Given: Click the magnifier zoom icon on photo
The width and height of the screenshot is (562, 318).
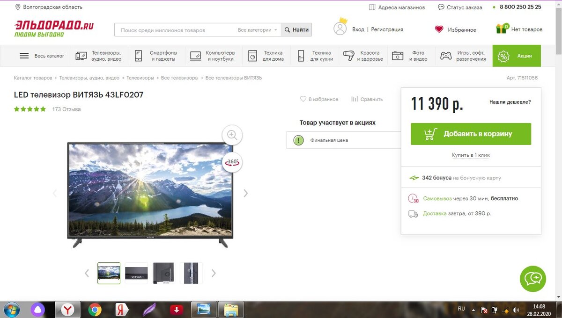Looking at the screenshot, I should (x=232, y=135).
